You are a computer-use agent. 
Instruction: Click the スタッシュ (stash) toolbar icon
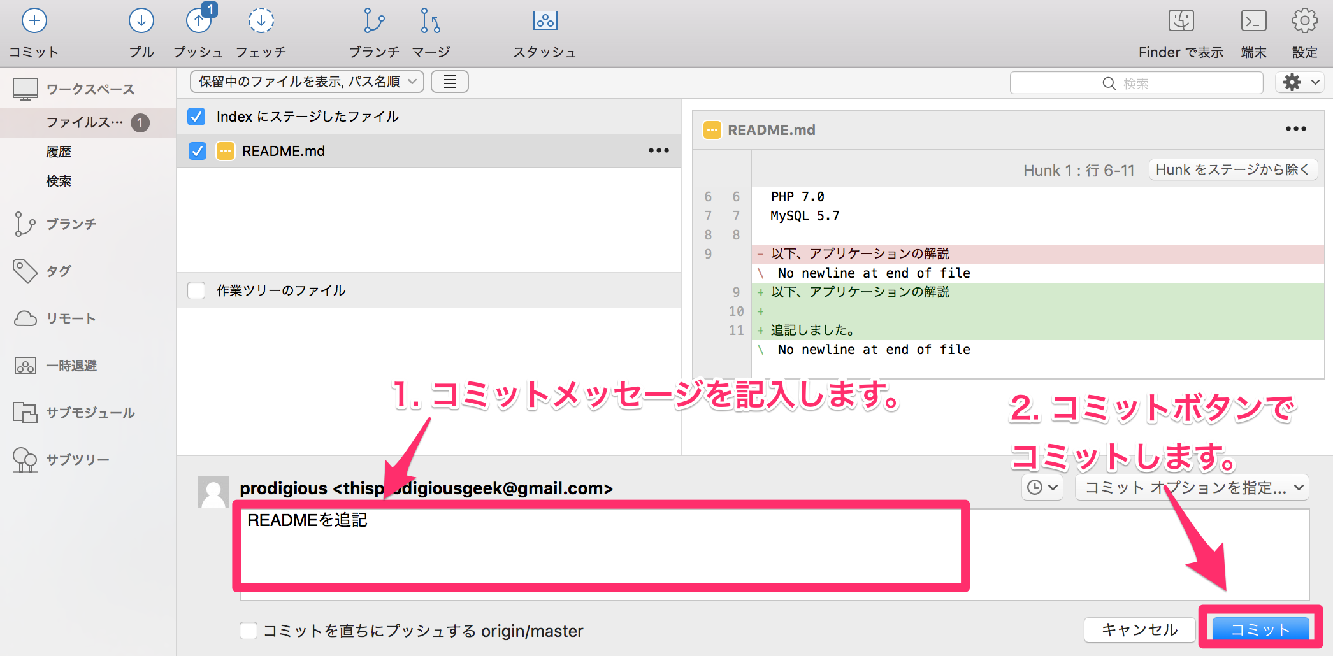[x=545, y=22]
